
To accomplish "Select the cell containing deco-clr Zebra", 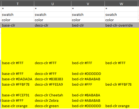I will coord(53,100).
